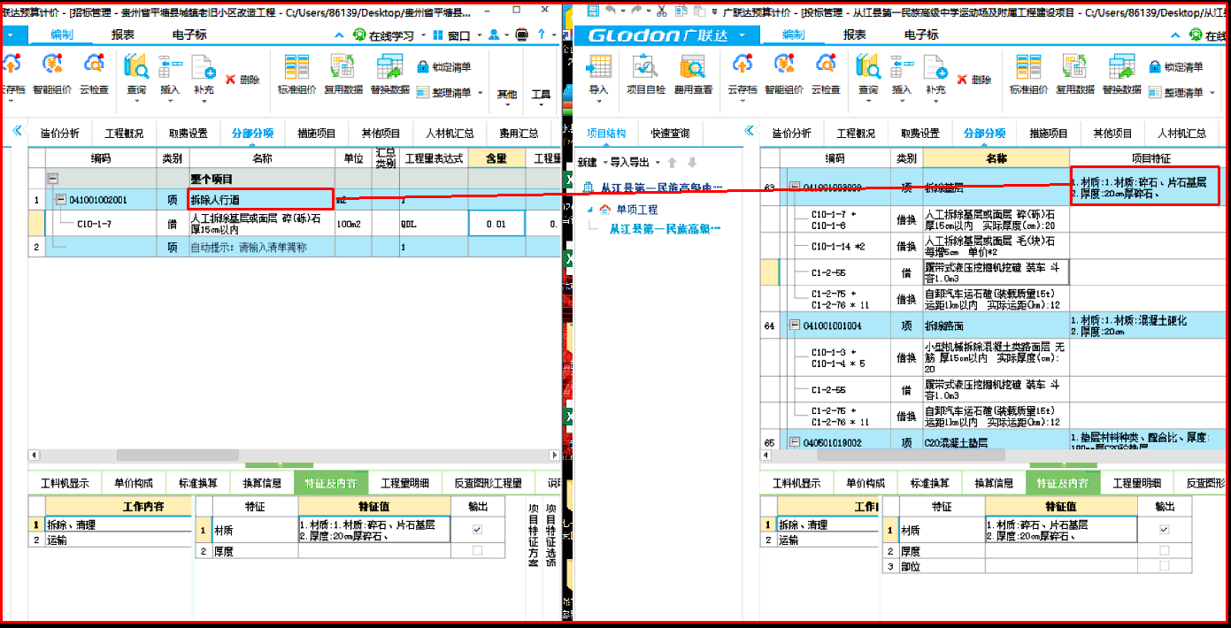This screenshot has width=1231, height=628.
Task: Open 项目自检 in the right window
Action: click(645, 73)
